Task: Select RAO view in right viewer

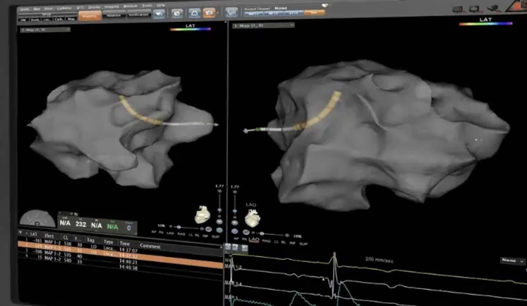Action: 266,241
